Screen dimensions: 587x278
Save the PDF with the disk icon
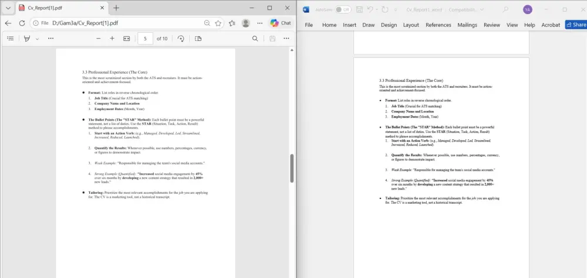tap(272, 39)
